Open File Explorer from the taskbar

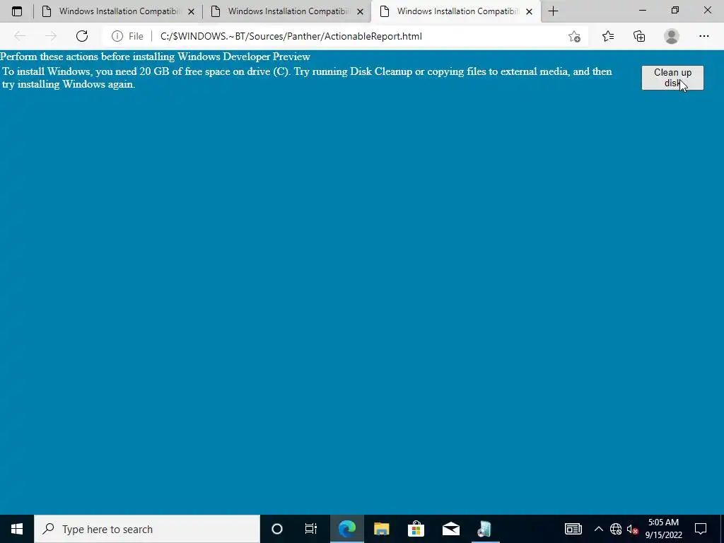[x=381, y=529]
